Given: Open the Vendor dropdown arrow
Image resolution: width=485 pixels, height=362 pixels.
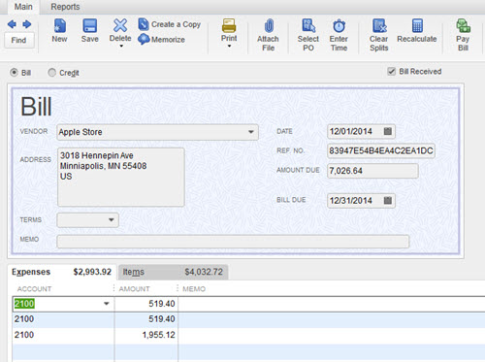Looking at the screenshot, I should coord(251,132).
